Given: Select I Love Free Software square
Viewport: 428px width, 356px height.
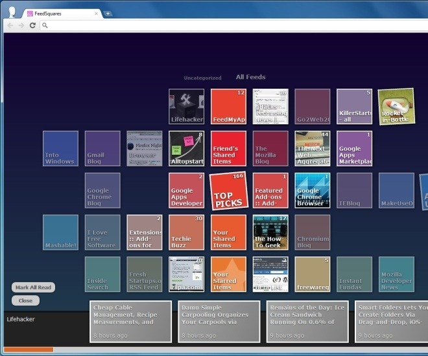Looking at the screenshot, I should point(102,232).
